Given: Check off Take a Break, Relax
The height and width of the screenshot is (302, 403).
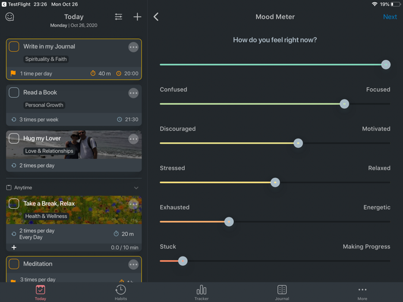Looking at the screenshot, I should [14, 204].
